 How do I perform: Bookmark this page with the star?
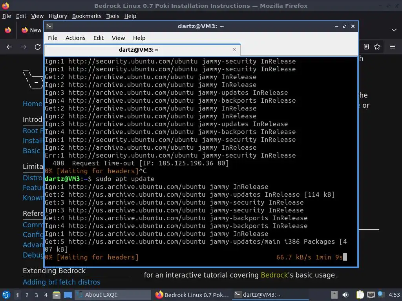(377, 47)
